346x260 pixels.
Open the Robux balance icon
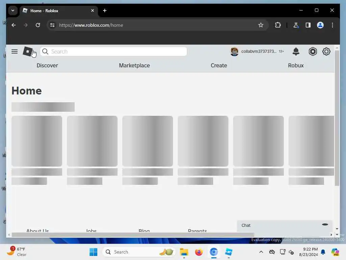pyautogui.click(x=313, y=51)
